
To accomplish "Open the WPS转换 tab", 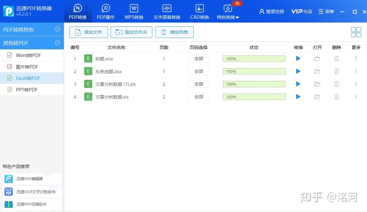I will (x=134, y=12).
